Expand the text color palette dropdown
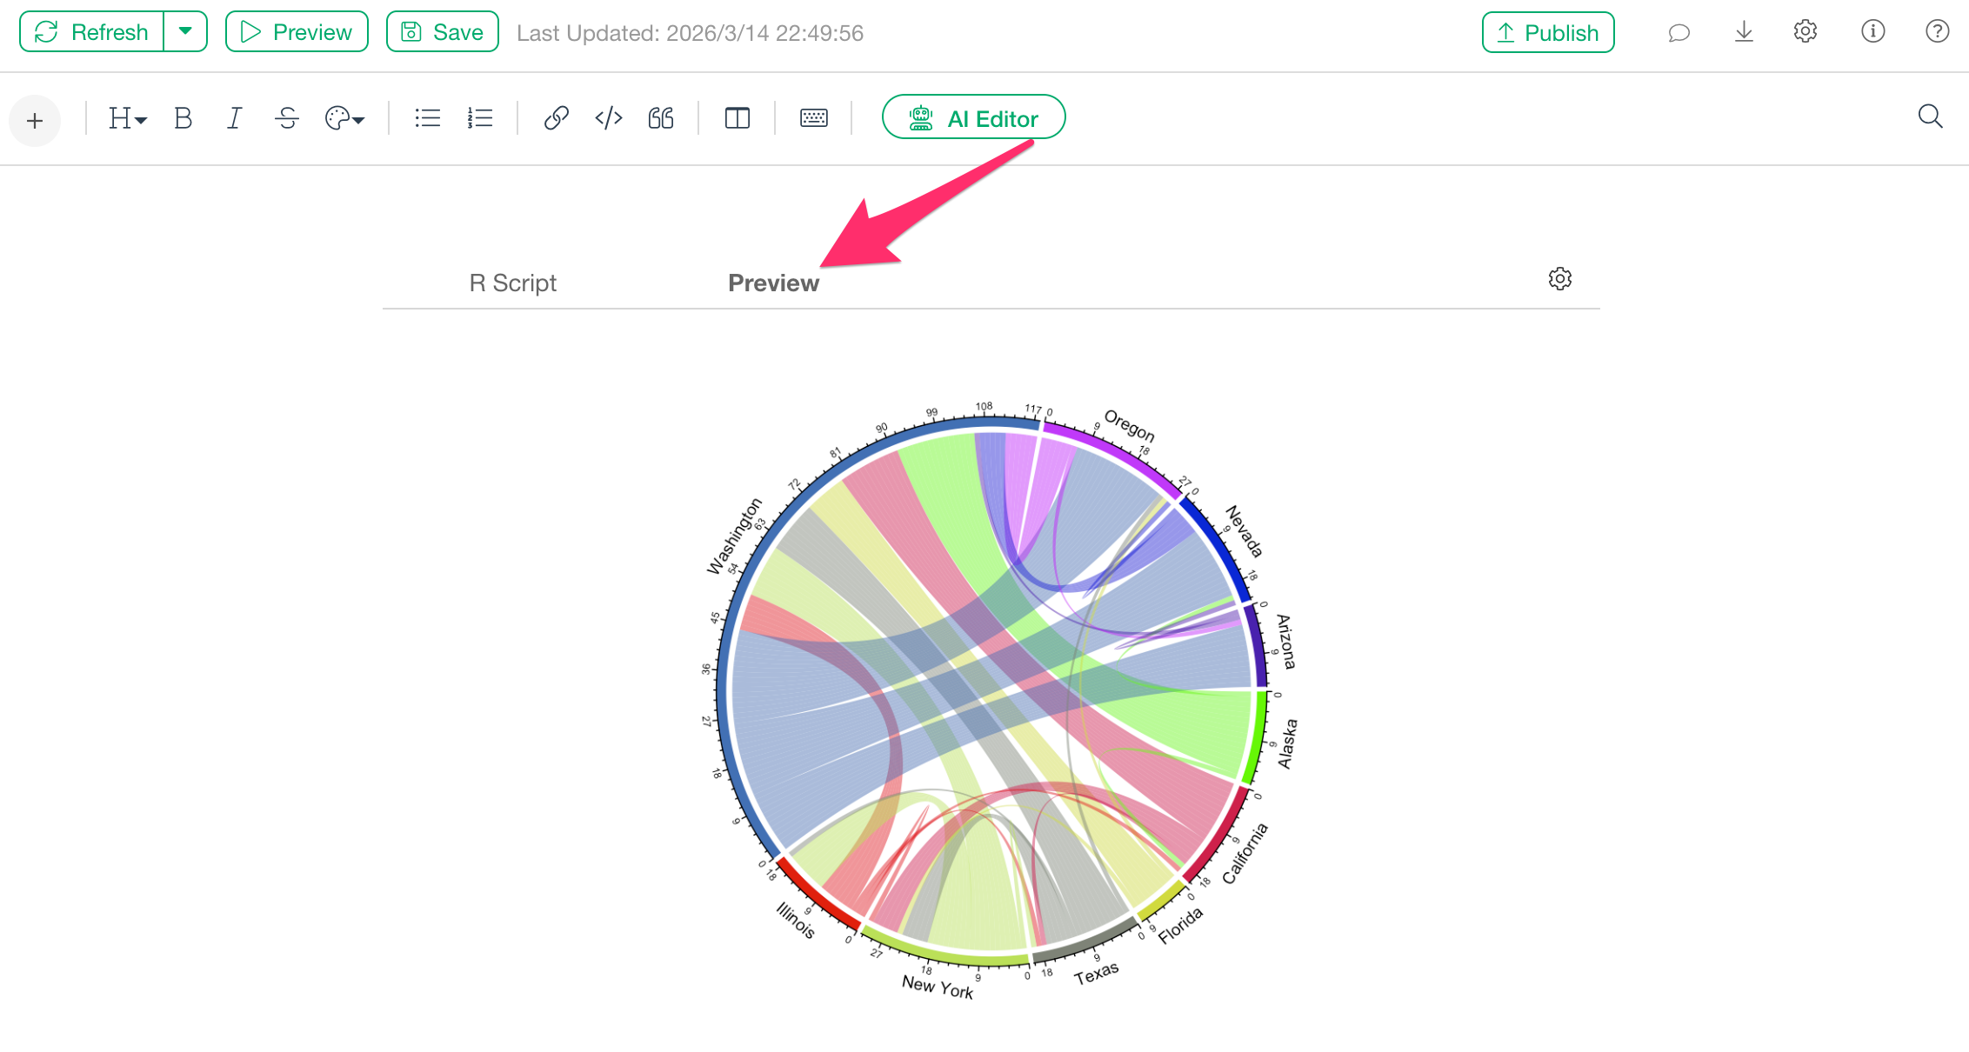This screenshot has height=1052, width=1969. 344,118
